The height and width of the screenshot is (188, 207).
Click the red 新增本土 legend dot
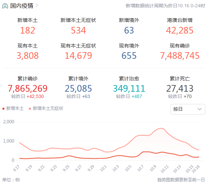(4, 109)
